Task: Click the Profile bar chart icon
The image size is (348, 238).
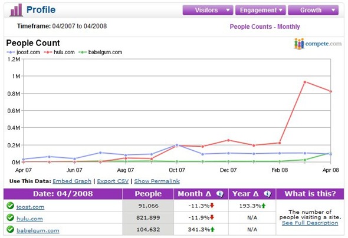Action: pyautogui.click(x=16, y=10)
